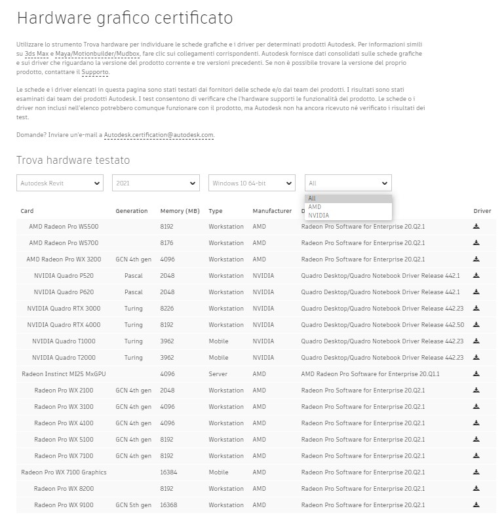Download driver for Radeon Pro WX 5100
The image size is (504, 517).
tap(476, 439)
